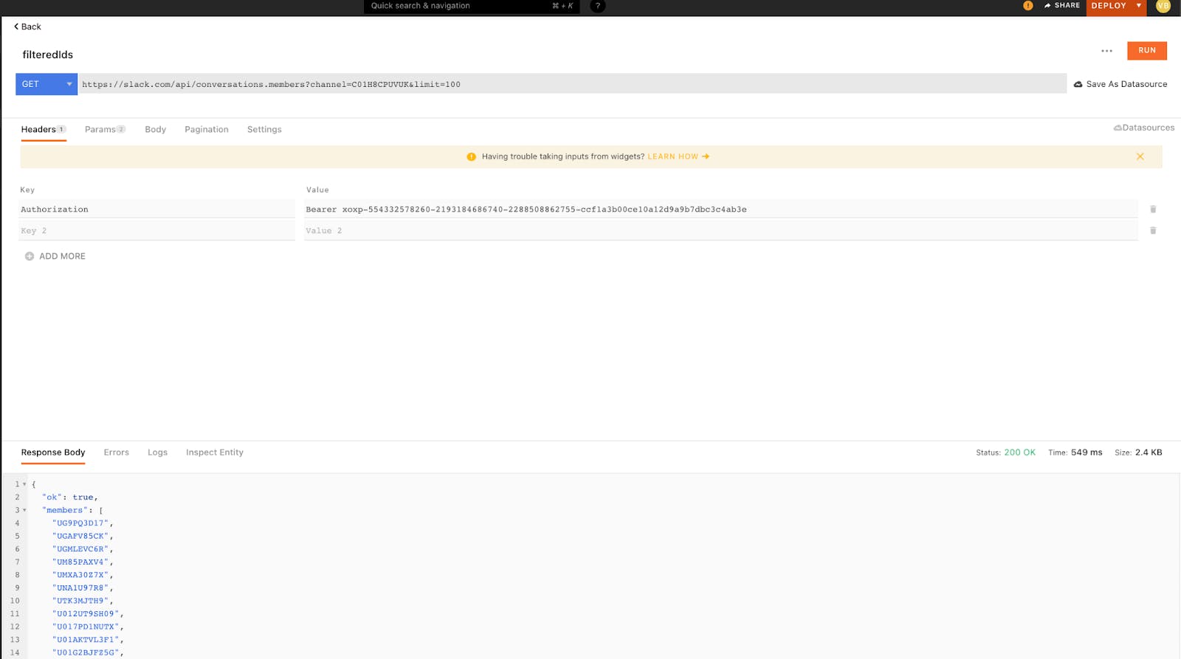1181x659 pixels.
Task: Expand the Deploy dropdown arrow
Action: (x=1139, y=6)
